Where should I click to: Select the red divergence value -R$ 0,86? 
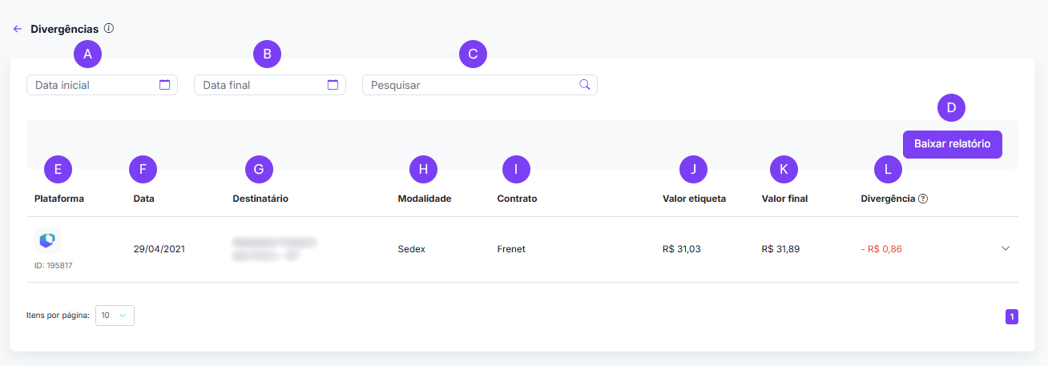tap(881, 249)
